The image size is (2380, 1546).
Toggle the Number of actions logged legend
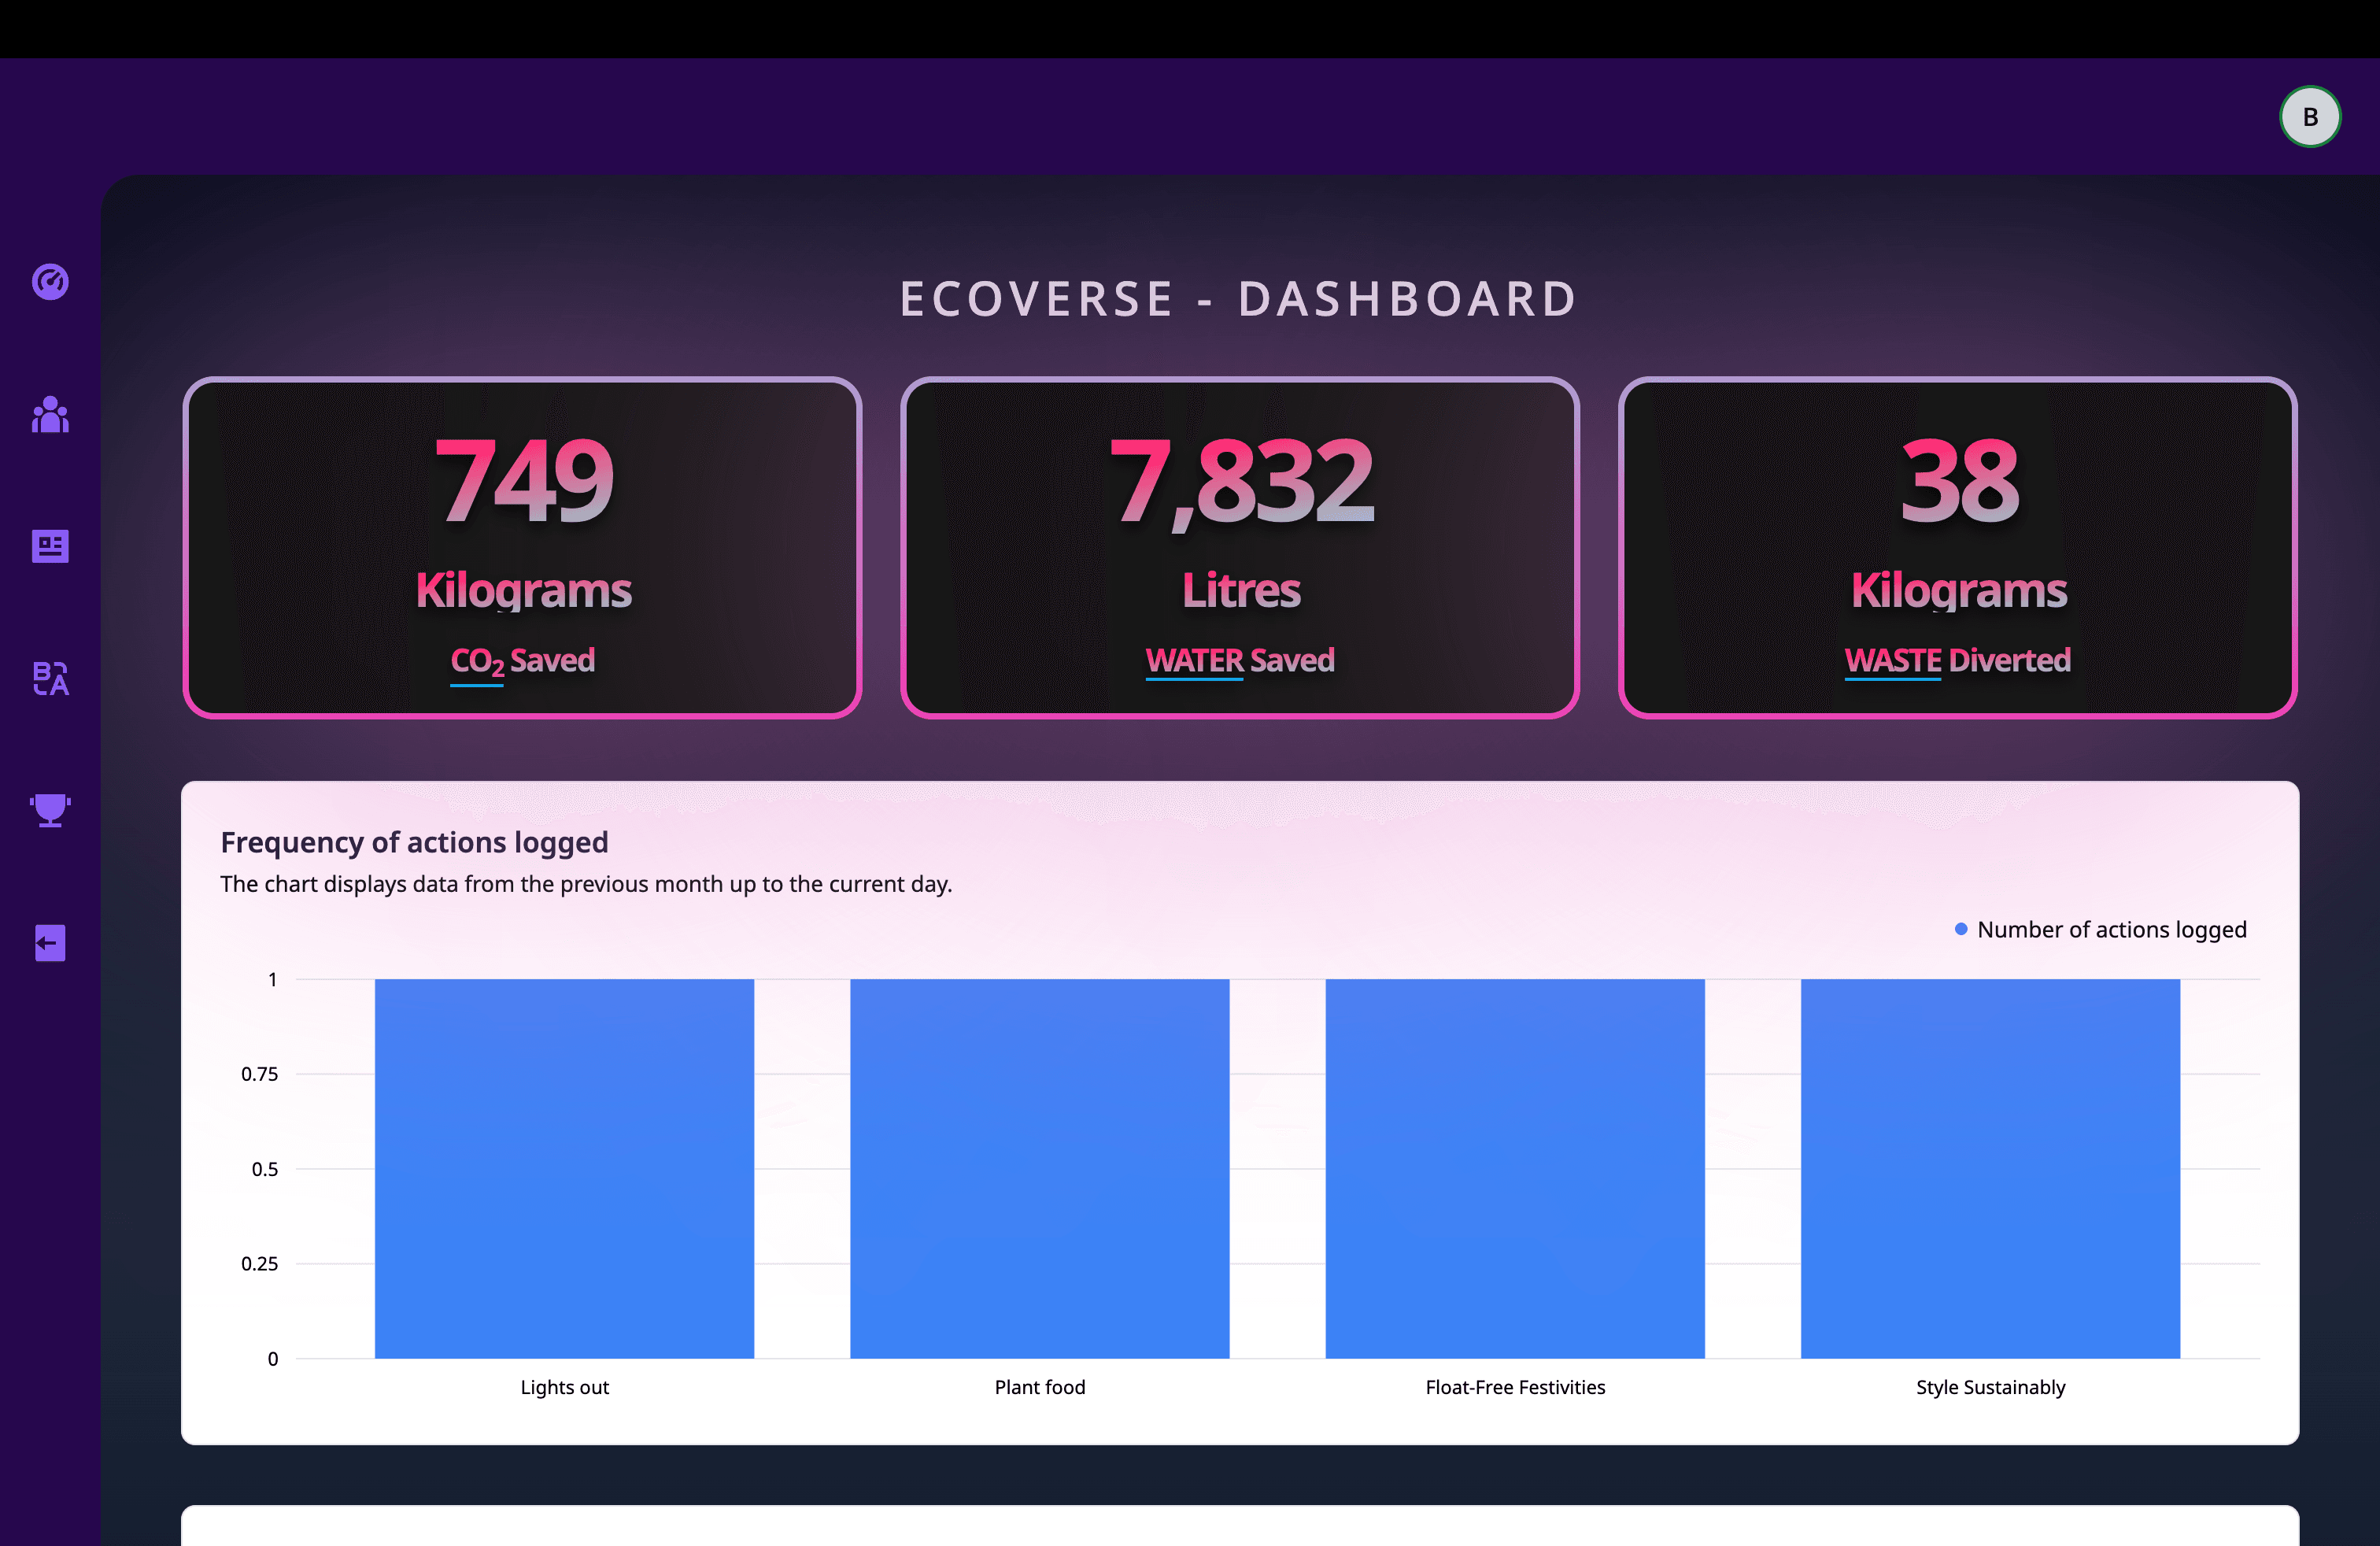tap(2101, 929)
